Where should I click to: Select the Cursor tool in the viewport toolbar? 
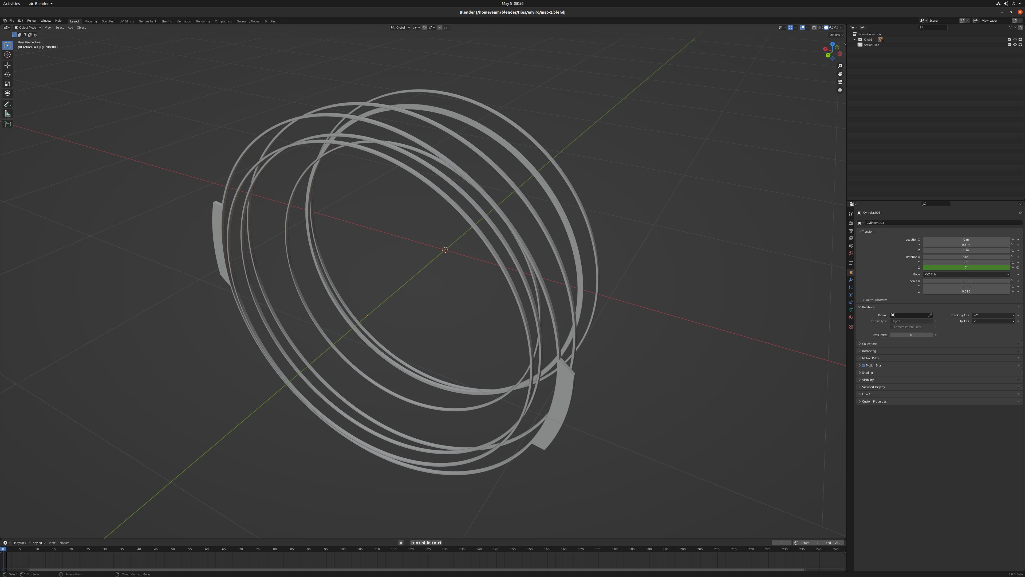click(x=7, y=54)
